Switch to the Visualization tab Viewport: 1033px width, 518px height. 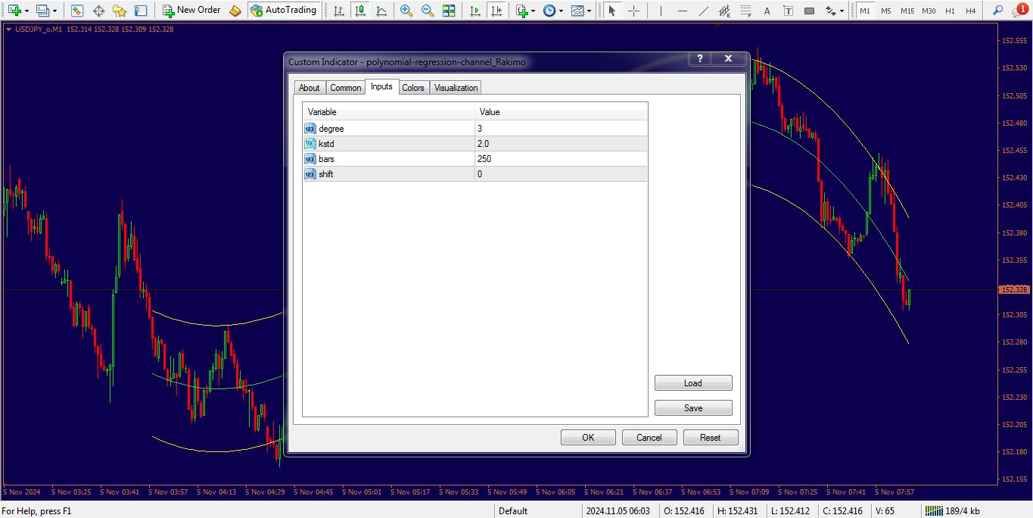point(456,88)
